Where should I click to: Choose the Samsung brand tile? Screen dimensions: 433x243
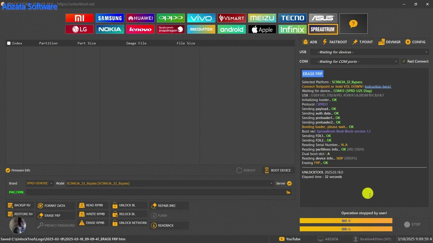point(110,18)
